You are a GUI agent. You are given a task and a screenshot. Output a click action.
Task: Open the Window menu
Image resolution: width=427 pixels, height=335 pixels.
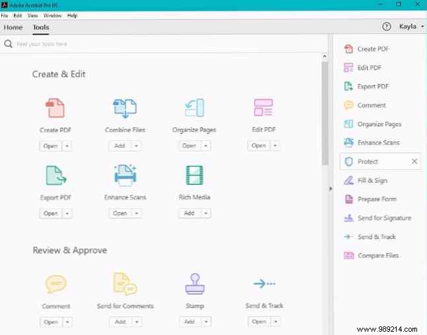tap(53, 16)
